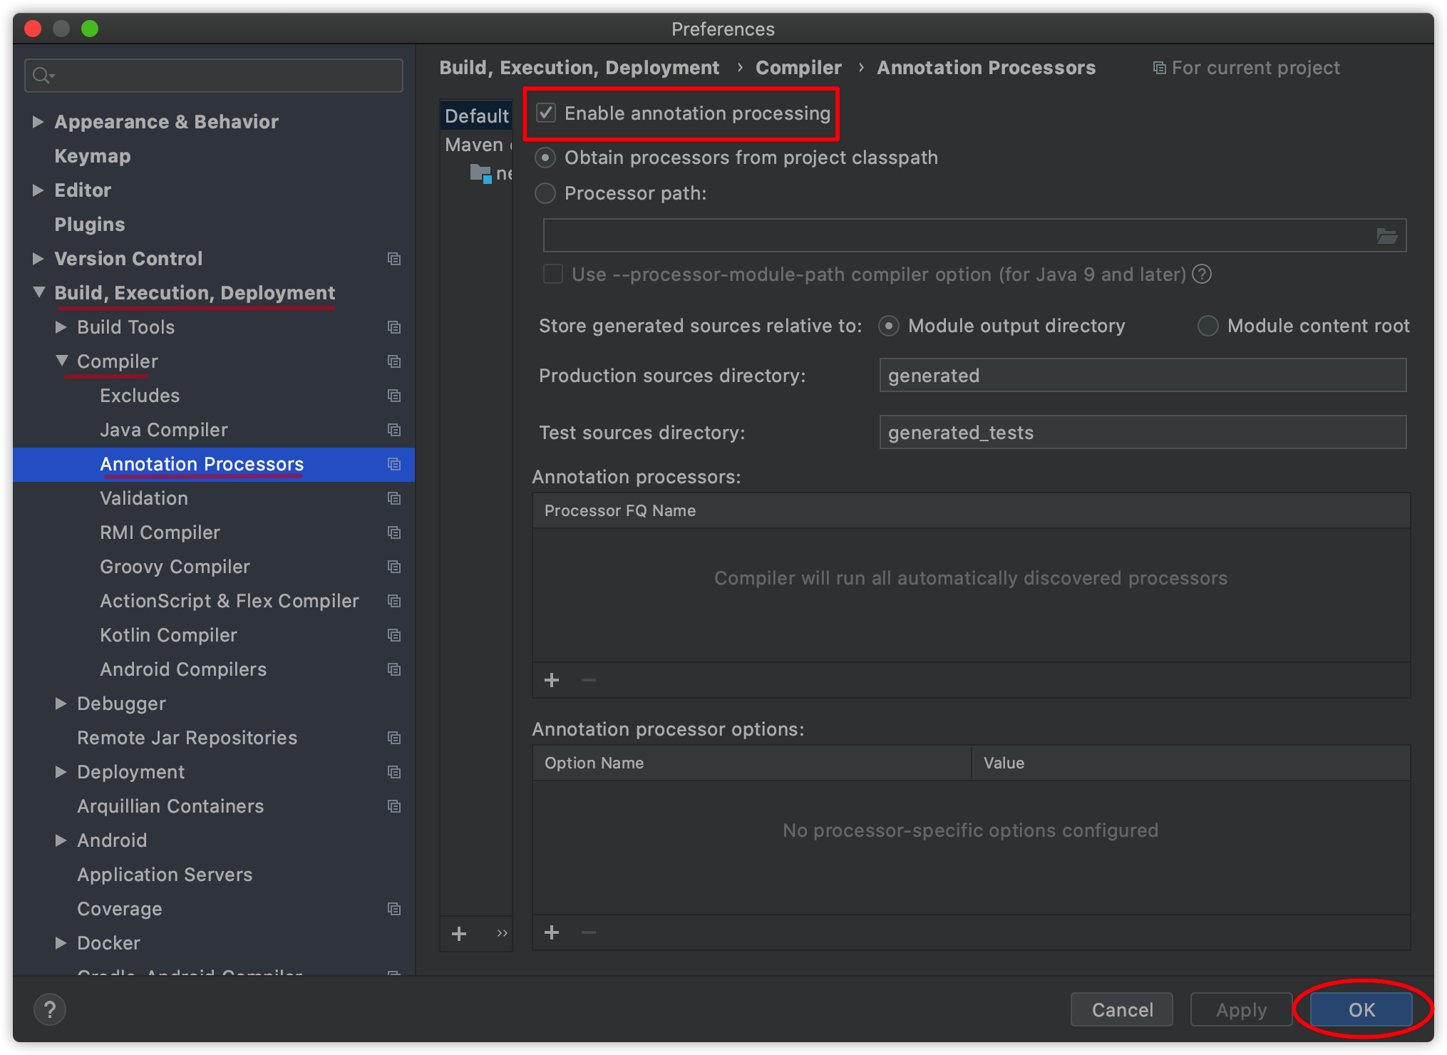Select the Default annotation profile
Viewport: 1447px width, 1055px height.
pyautogui.click(x=476, y=115)
